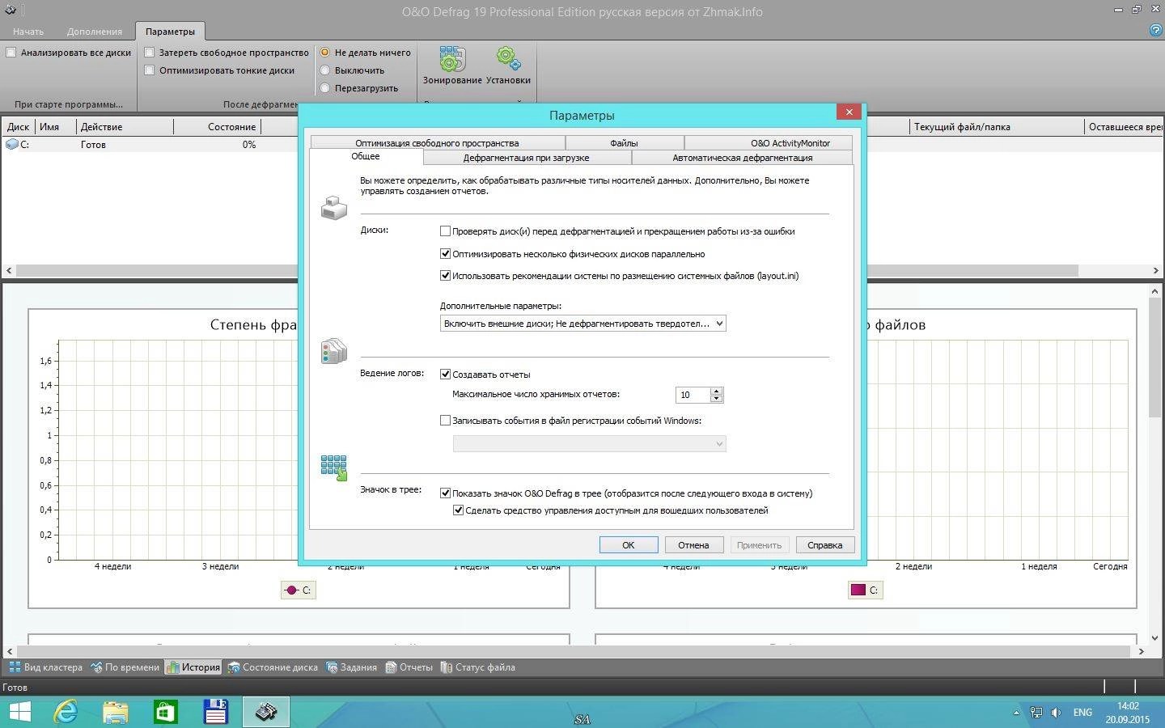Click the История view icon
Screen dimensions: 1165x728
(172, 667)
